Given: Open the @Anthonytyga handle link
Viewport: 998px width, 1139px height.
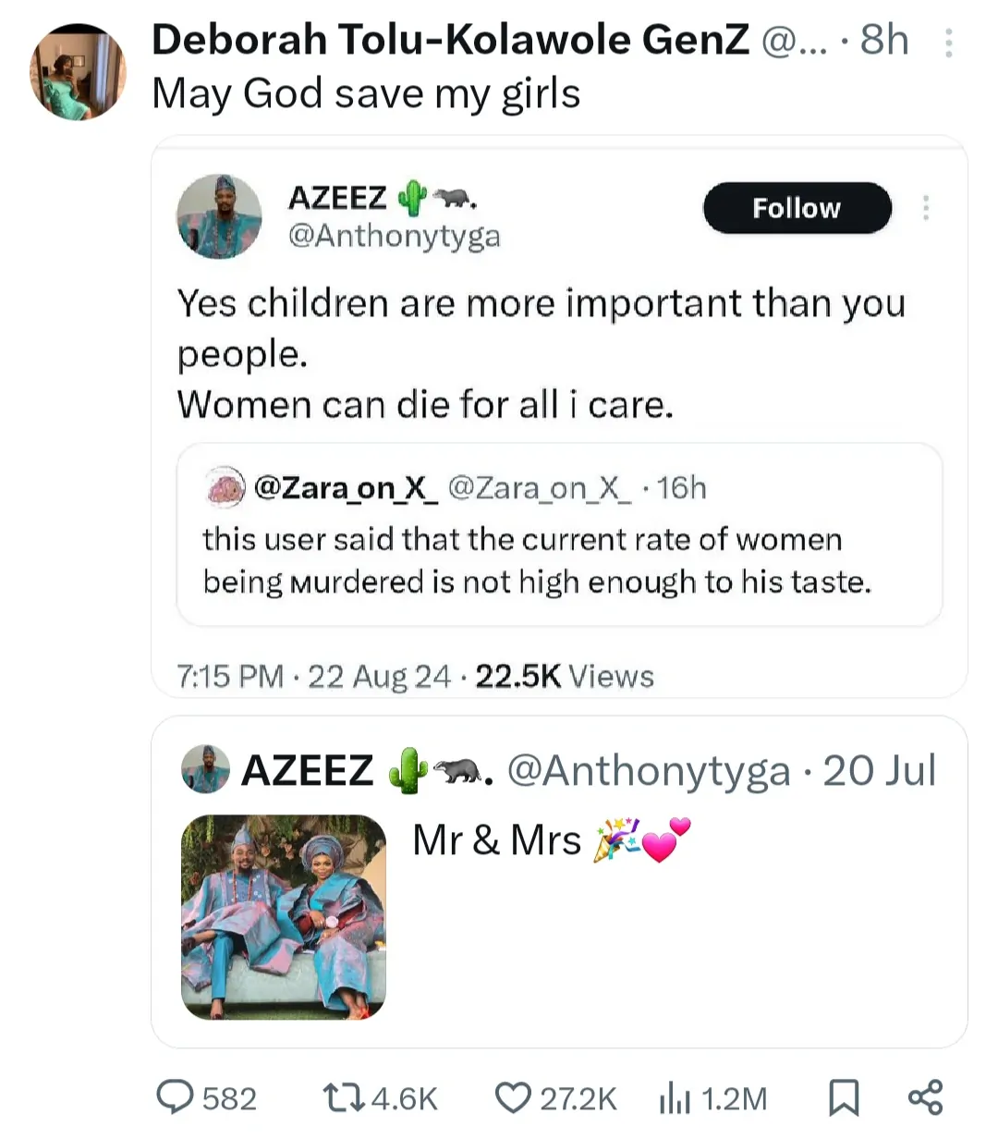Looking at the screenshot, I should click(x=395, y=236).
